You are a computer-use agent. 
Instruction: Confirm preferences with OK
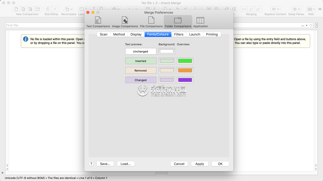coord(220,164)
